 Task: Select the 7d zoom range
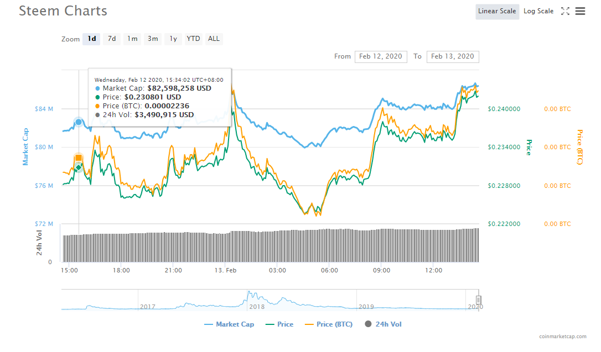pyautogui.click(x=112, y=39)
